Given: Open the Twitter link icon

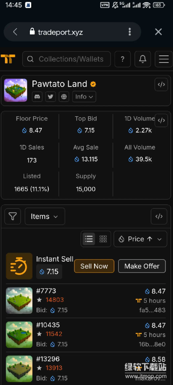Looking at the screenshot, I should click(x=50, y=97).
